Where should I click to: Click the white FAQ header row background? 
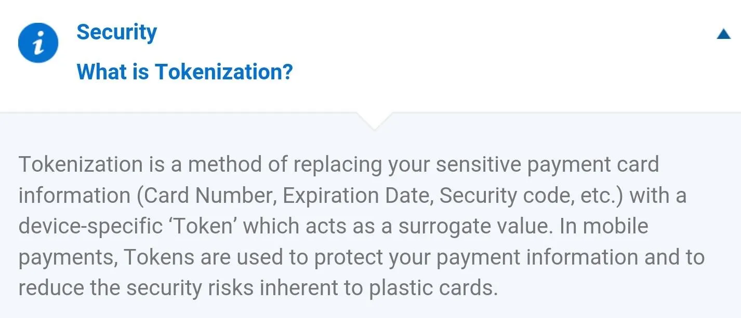coord(371,56)
